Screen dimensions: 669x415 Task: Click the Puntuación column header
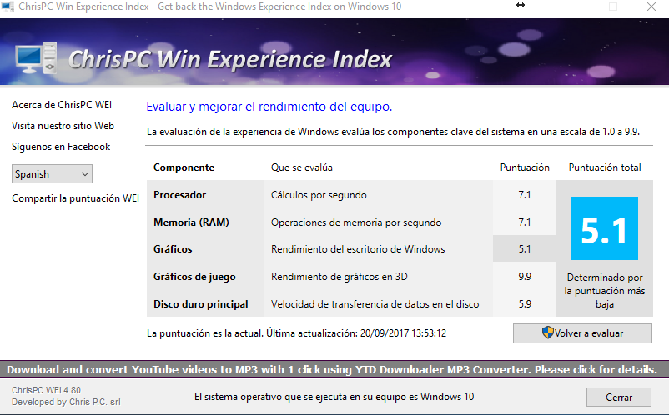click(524, 167)
